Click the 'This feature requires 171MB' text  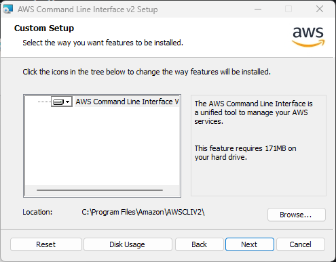[x=245, y=153]
